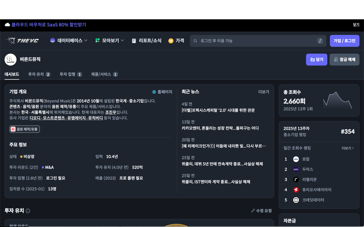Expand 더보기 in 일간 조회수 랭킹

coord(348,148)
